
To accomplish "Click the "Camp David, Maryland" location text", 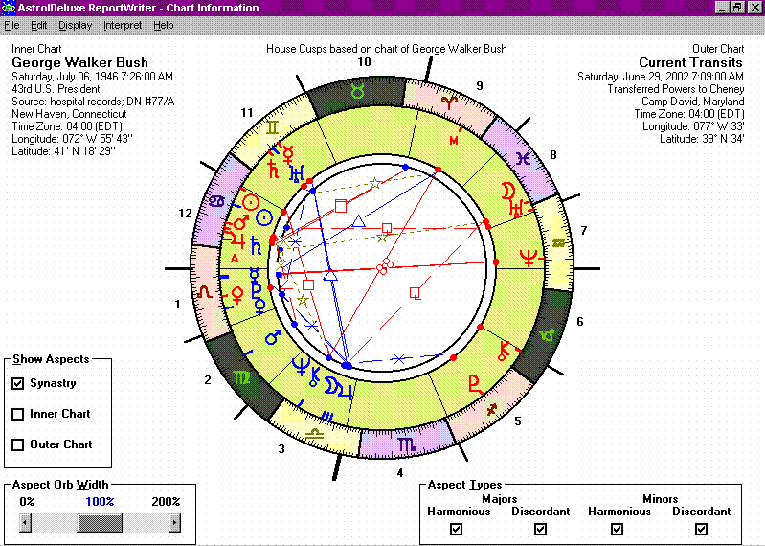I will 693,102.
